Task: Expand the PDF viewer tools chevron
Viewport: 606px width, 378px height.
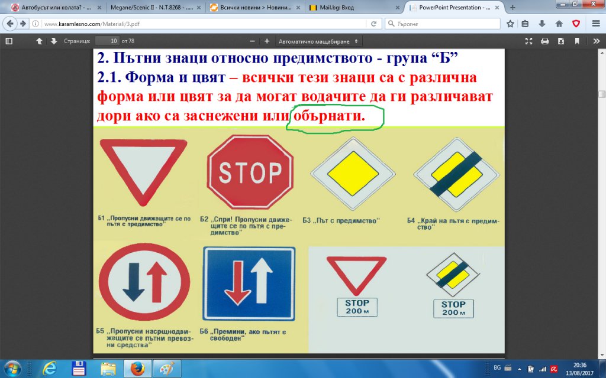Action: 597,41
